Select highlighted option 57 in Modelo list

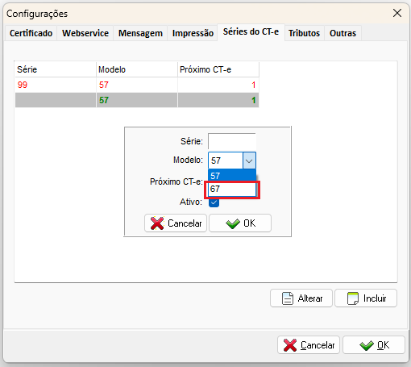point(232,176)
